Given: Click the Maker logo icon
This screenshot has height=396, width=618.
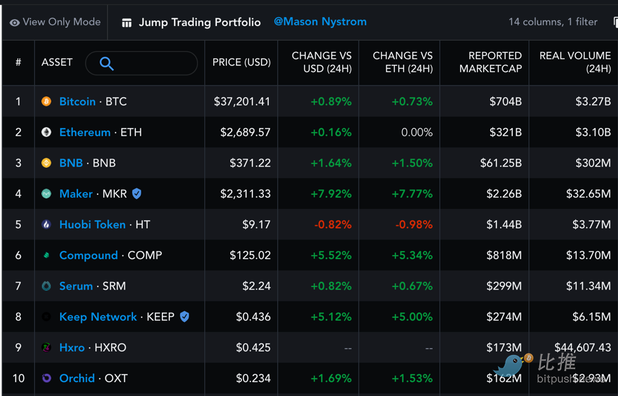Looking at the screenshot, I should tap(46, 194).
